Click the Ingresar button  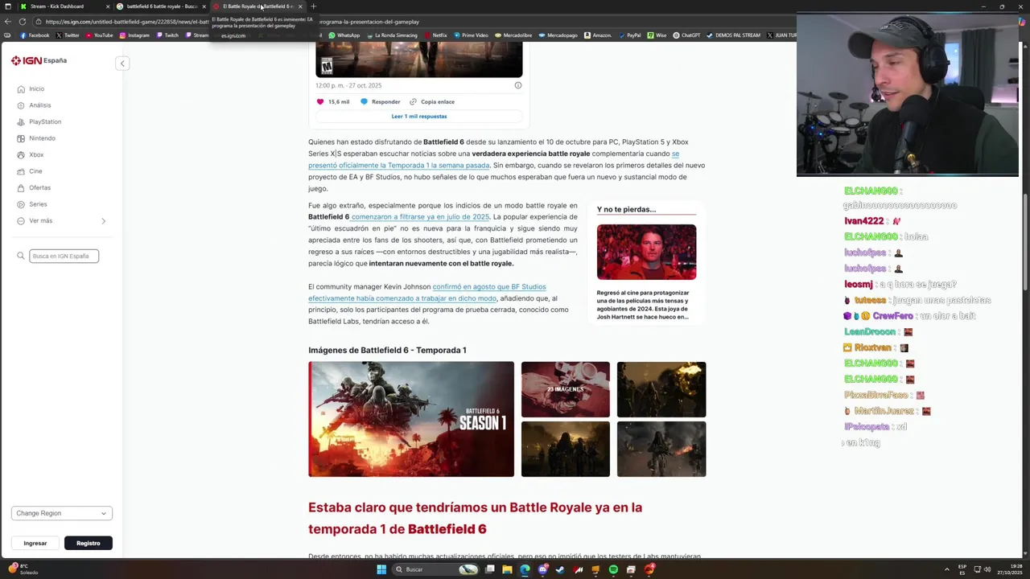tap(35, 543)
